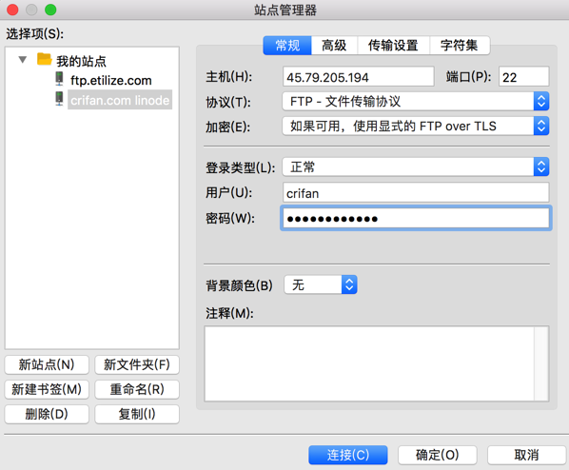Select the 我的站点 folder label
This screenshot has width=569, height=470.
(x=81, y=61)
